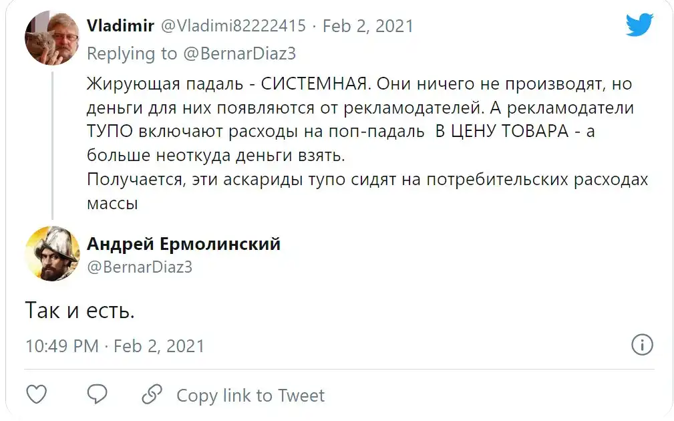The image size is (674, 421).
Task: Click the Андрей Ермолинский display name
Action: coord(184,244)
